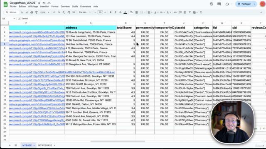This screenshot has height=149, width=266.
Task: Click the Partager share button
Action: coord(244,4)
